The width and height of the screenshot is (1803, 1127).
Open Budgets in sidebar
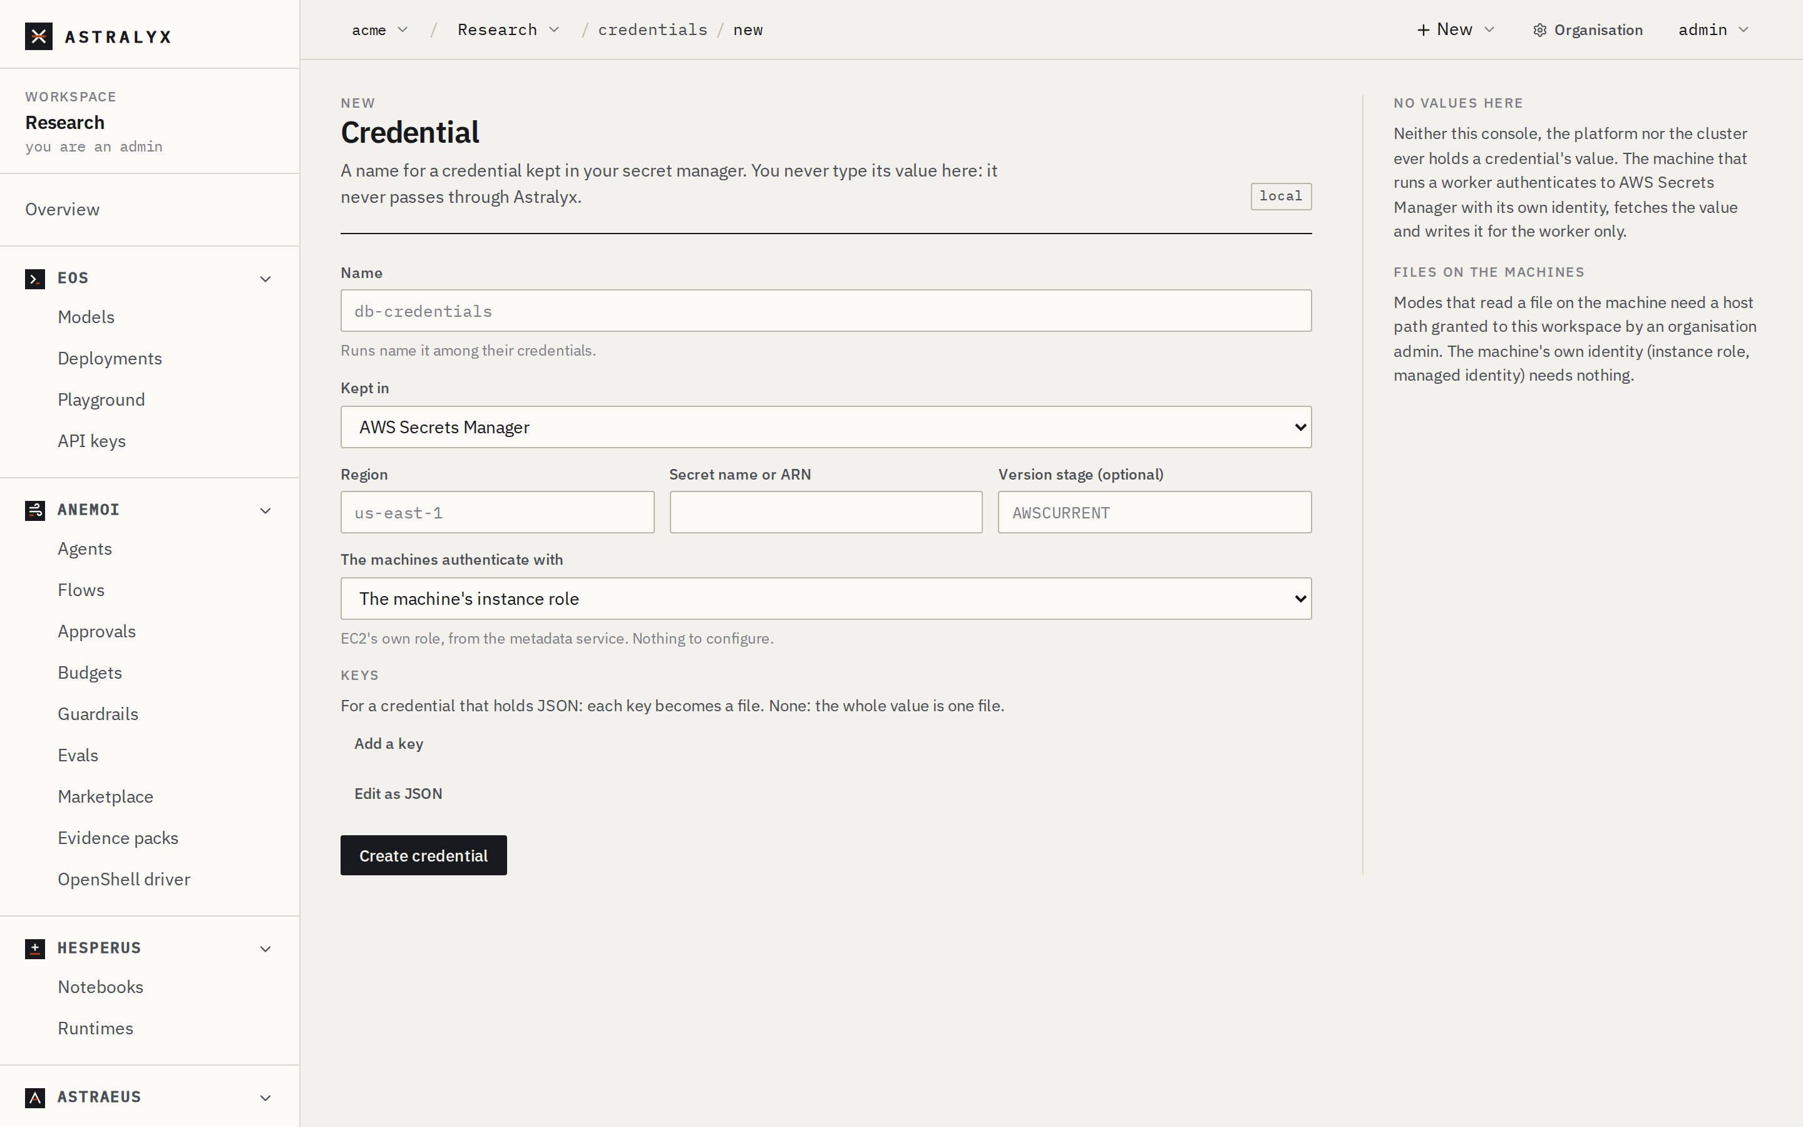coord(90,673)
